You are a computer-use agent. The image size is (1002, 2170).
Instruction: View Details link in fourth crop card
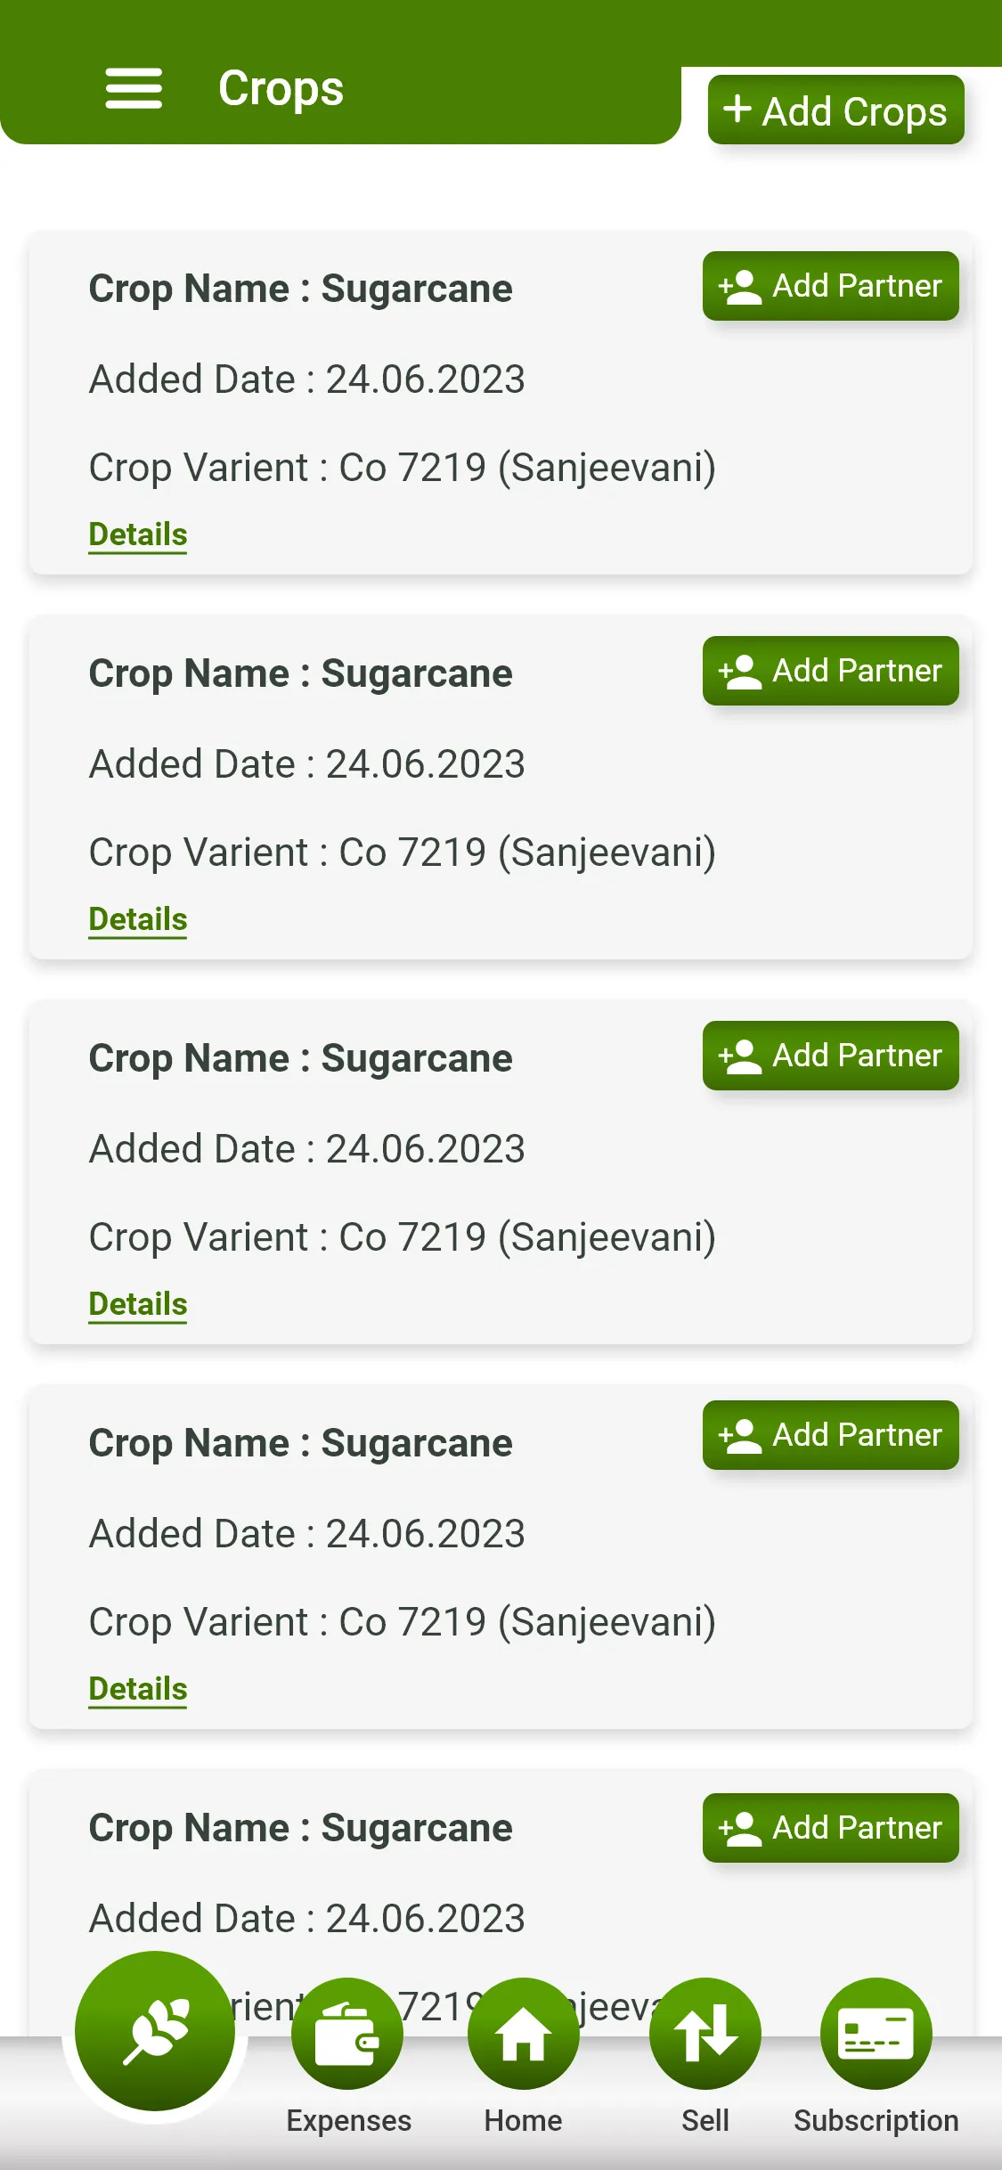(x=138, y=1689)
